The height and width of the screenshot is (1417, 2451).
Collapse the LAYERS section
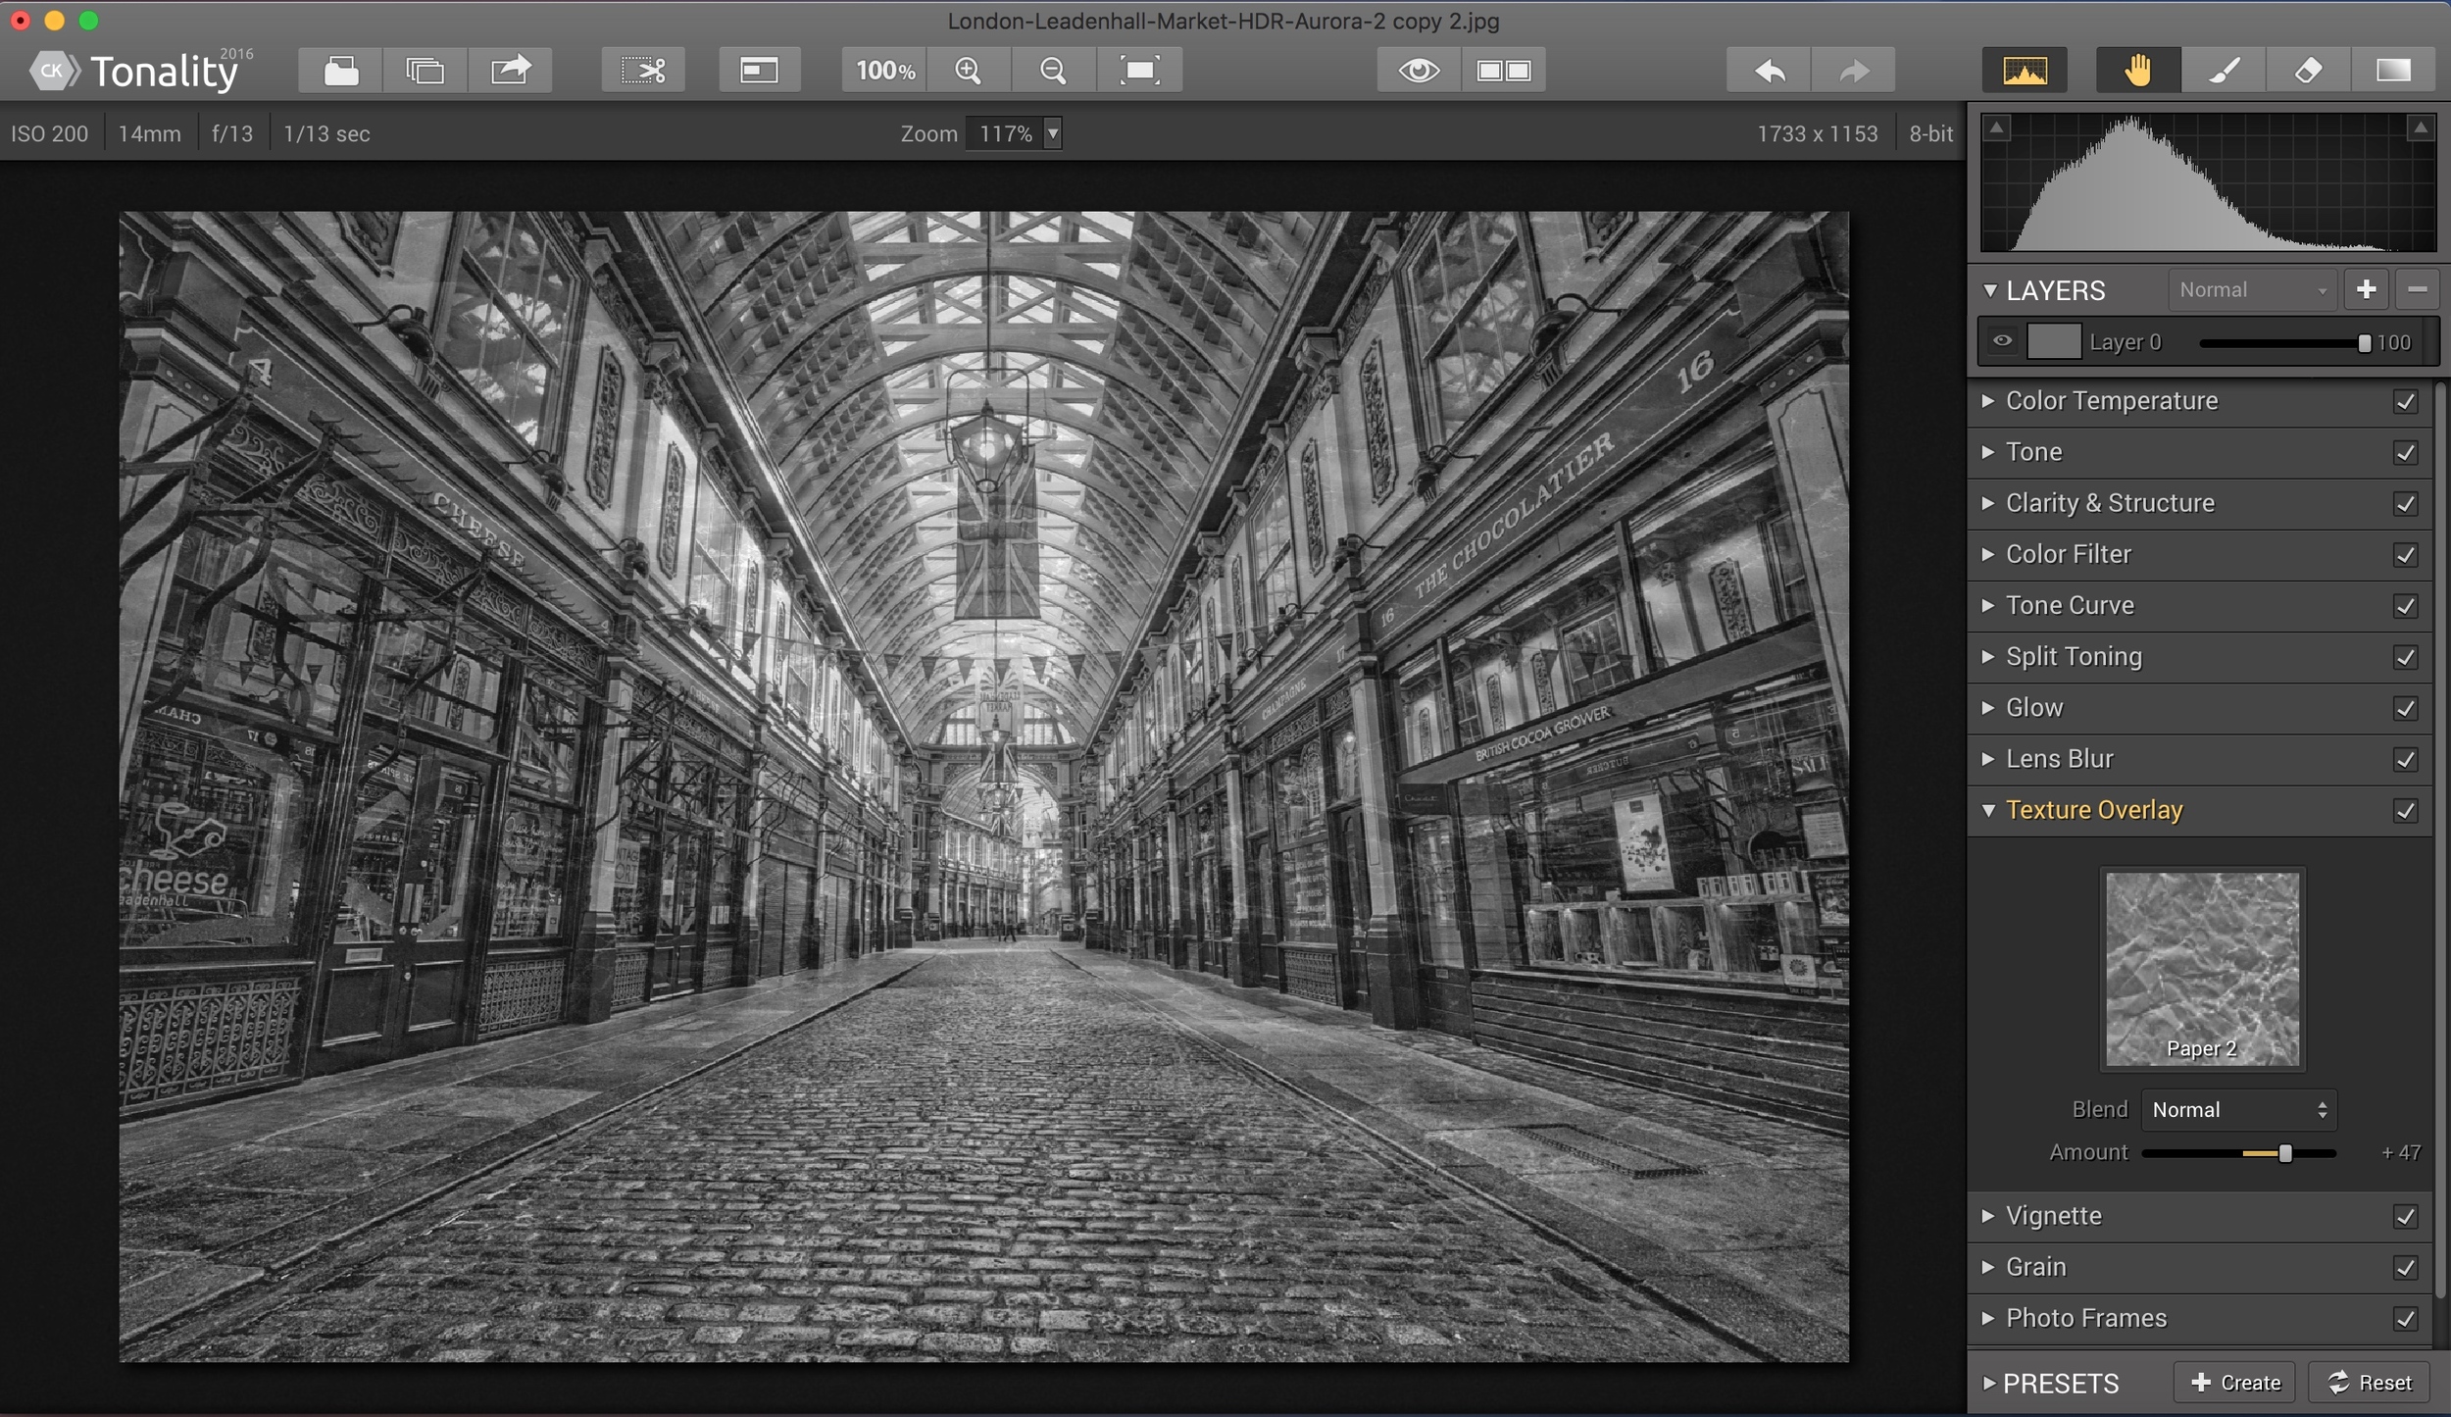1990,290
